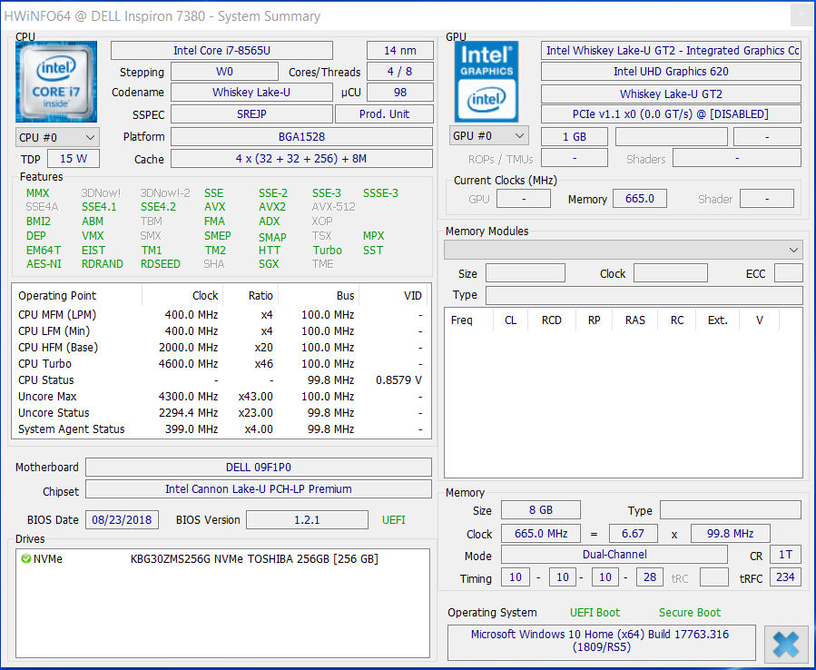Click the Intel Core i7 CPU logo
816x670 pixels.
tap(56, 82)
